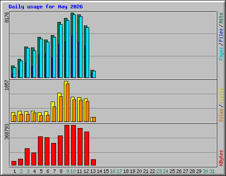The image size is (226, 176).
Task: Select day 28 on the x-axis
Action: click(192, 171)
